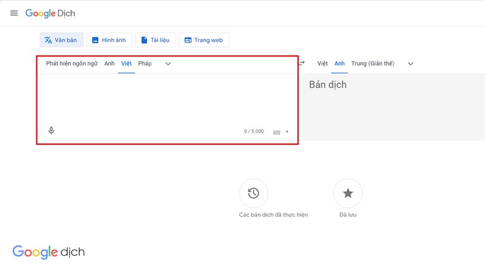Click the 0 / 5.000 character counter

tap(254, 131)
